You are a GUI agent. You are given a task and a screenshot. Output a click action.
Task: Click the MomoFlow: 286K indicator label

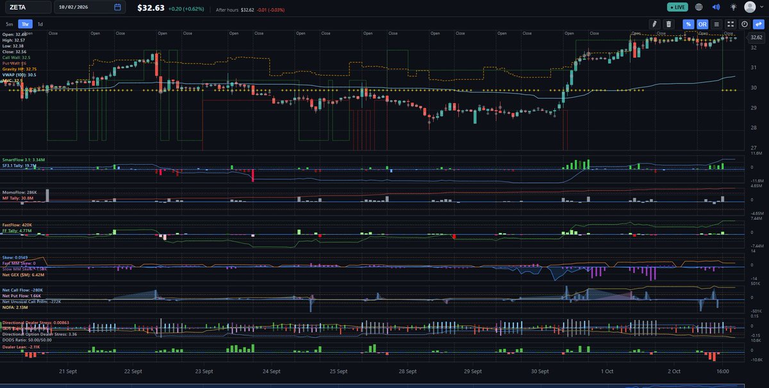coord(19,192)
